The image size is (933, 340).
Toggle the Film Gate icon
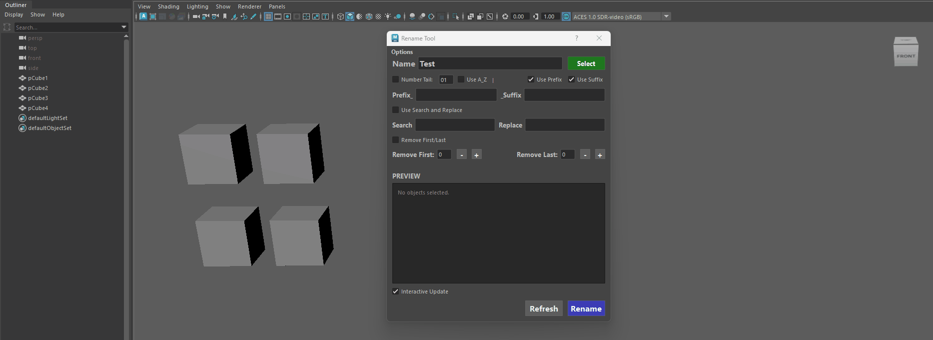pyautogui.click(x=278, y=16)
